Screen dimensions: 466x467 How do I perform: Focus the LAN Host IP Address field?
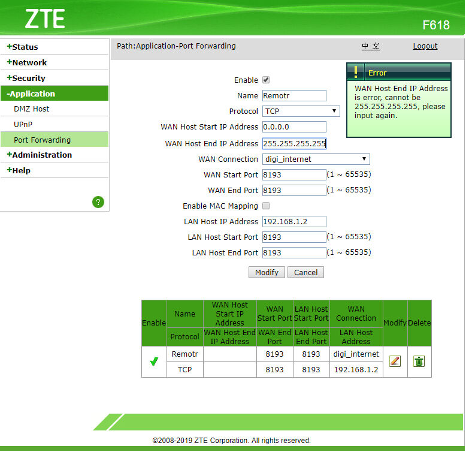click(294, 222)
